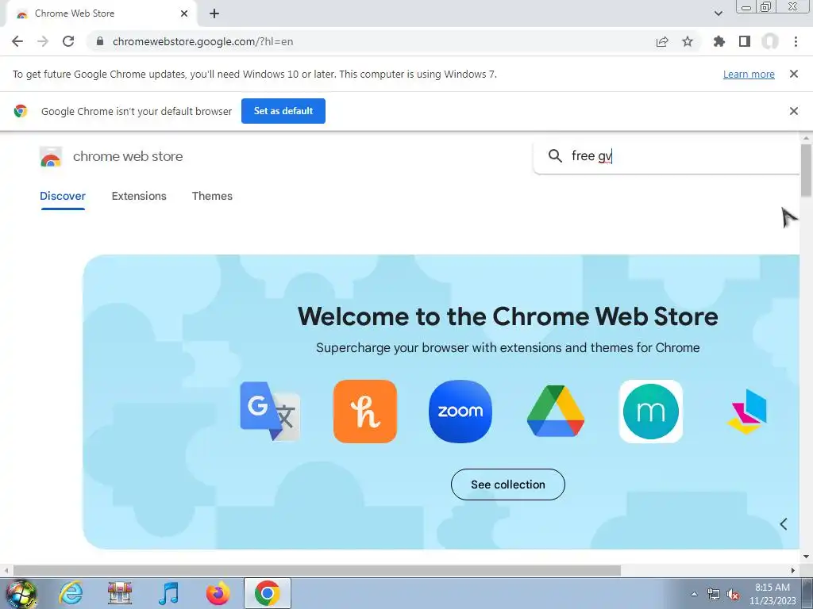
Task: Click the search box containing free gv
Action: 667,156
